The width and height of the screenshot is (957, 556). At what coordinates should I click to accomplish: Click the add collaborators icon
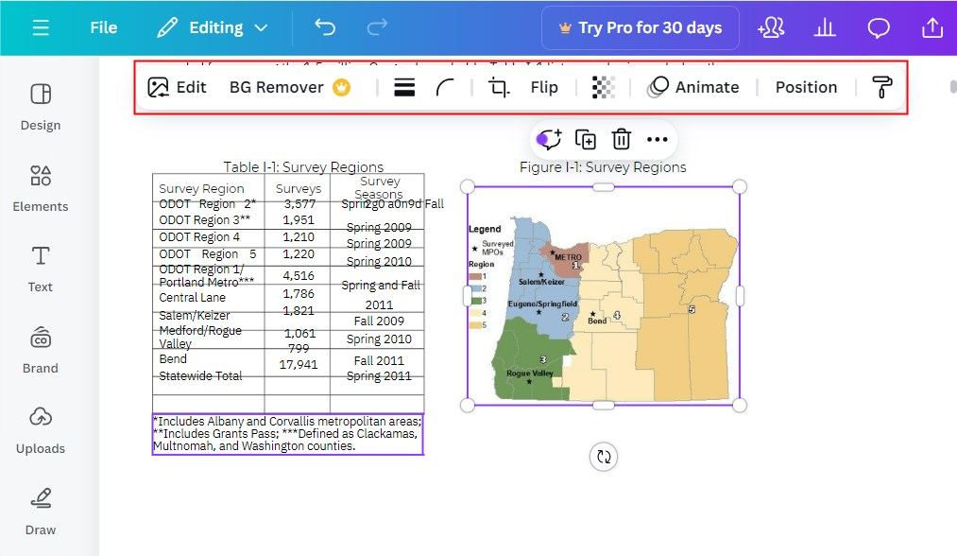point(771,27)
